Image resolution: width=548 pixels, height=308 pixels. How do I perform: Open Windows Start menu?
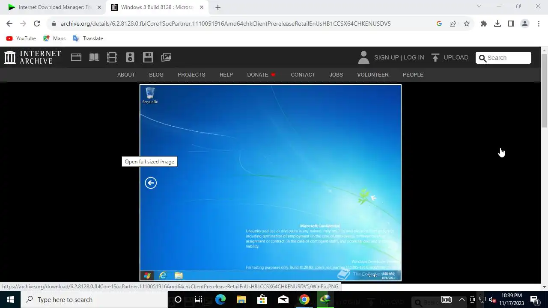10,299
